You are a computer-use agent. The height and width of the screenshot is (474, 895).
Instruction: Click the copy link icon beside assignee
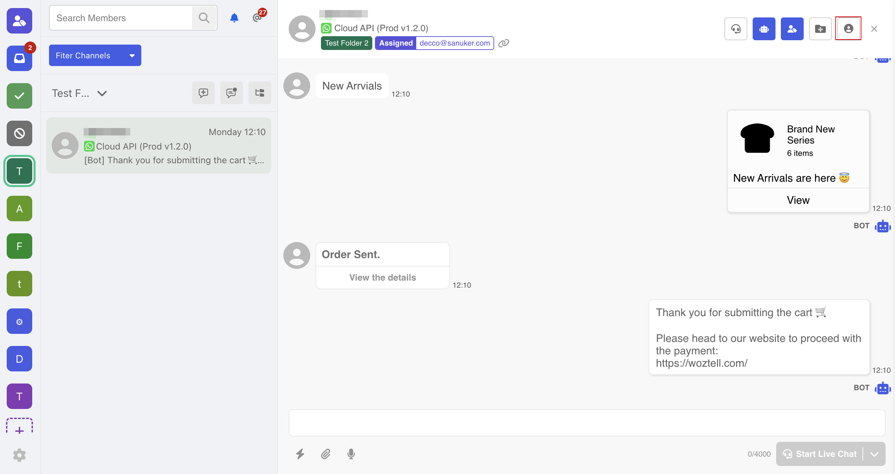coord(504,43)
